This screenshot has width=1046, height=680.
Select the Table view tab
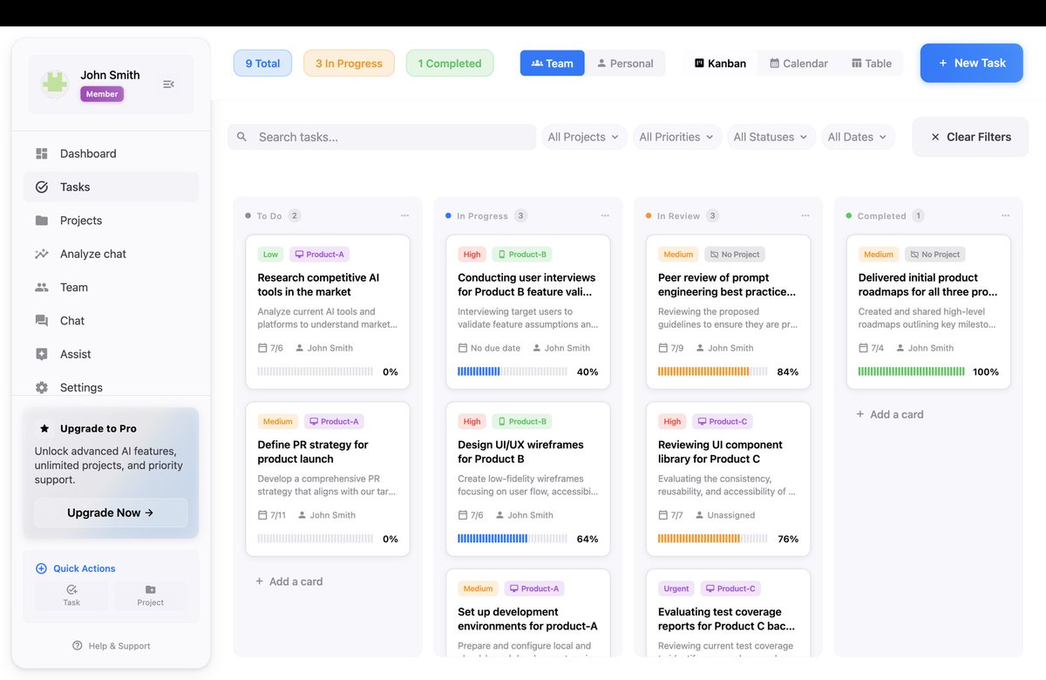tap(872, 63)
